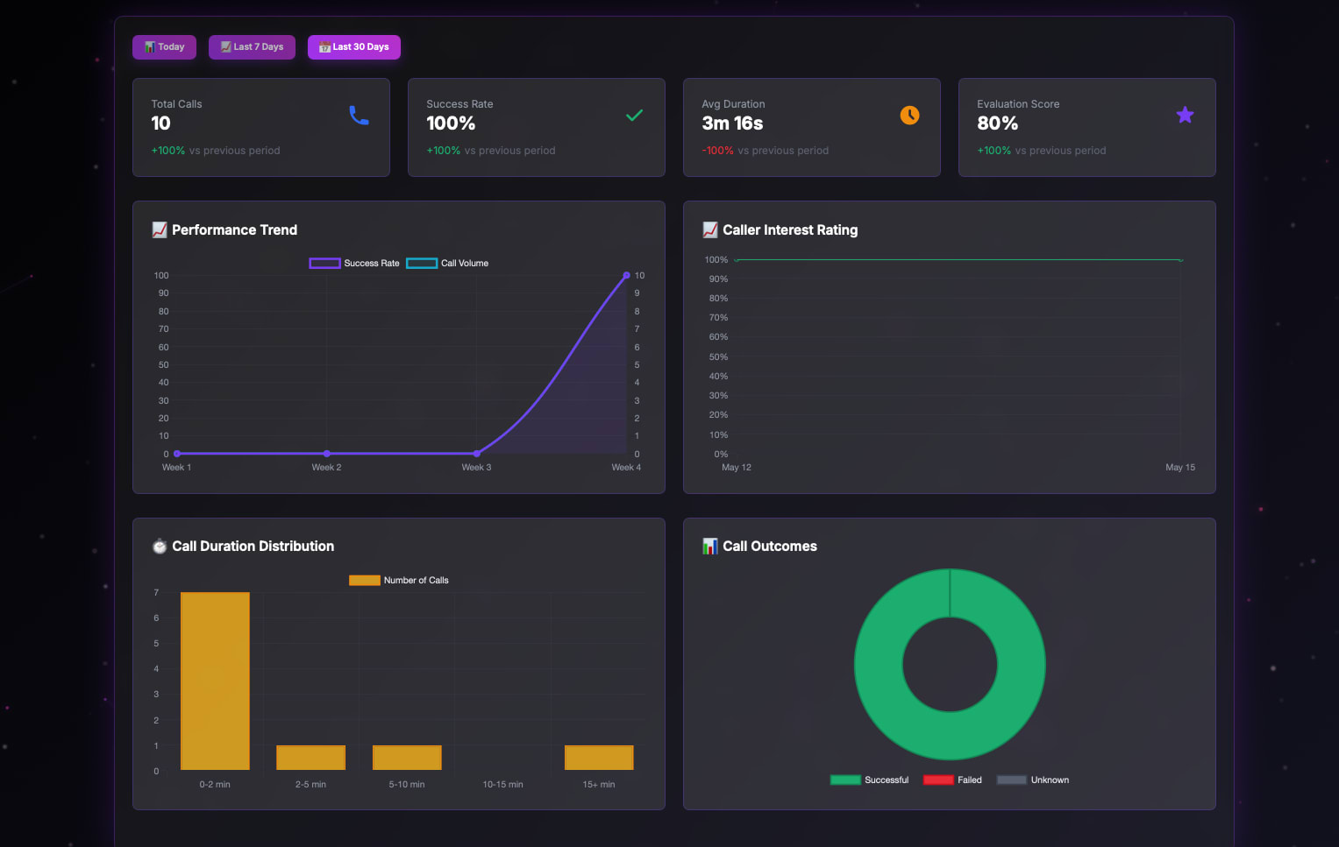1339x847 pixels.
Task: Click the Week 4 data point on trend chart
Action: pos(626,276)
